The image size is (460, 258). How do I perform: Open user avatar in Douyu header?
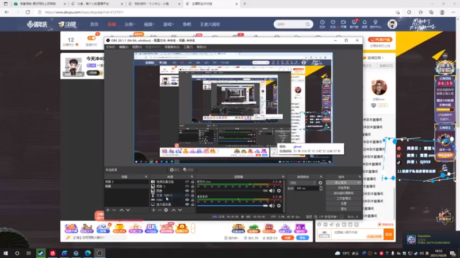pos(392,24)
